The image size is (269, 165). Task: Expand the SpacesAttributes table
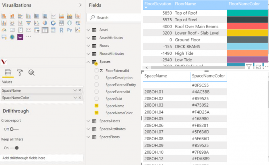click(88, 129)
